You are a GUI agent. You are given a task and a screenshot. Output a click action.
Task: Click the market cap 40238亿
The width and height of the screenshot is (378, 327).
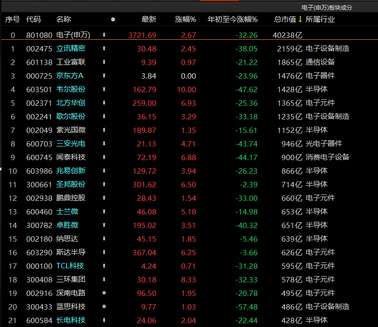pyautogui.click(x=287, y=35)
